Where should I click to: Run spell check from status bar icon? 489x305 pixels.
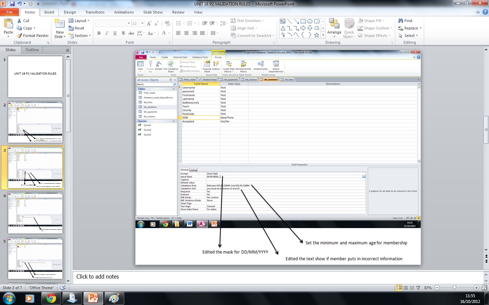click(x=63, y=288)
